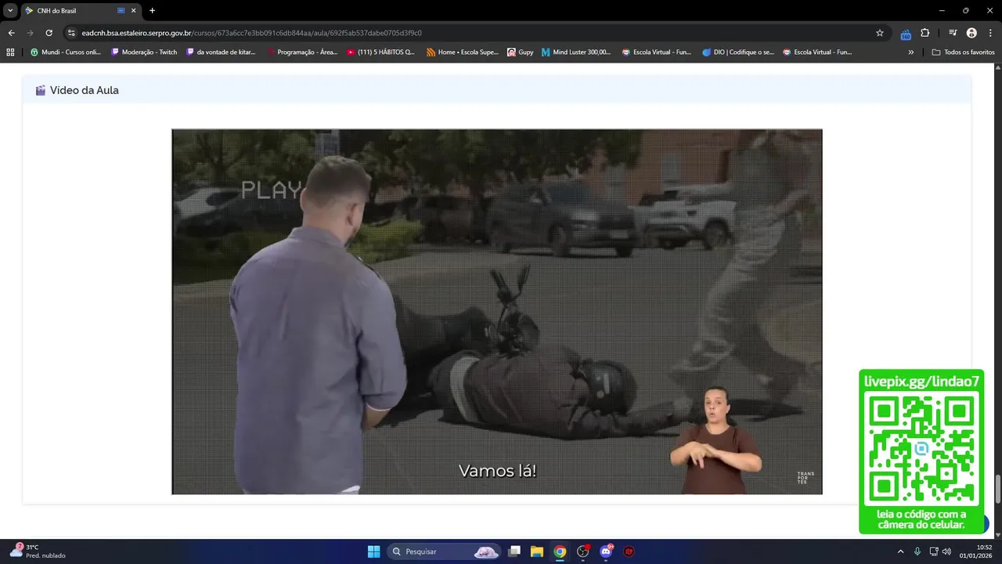
Task: Open Discord from the taskbar
Action: click(606, 551)
